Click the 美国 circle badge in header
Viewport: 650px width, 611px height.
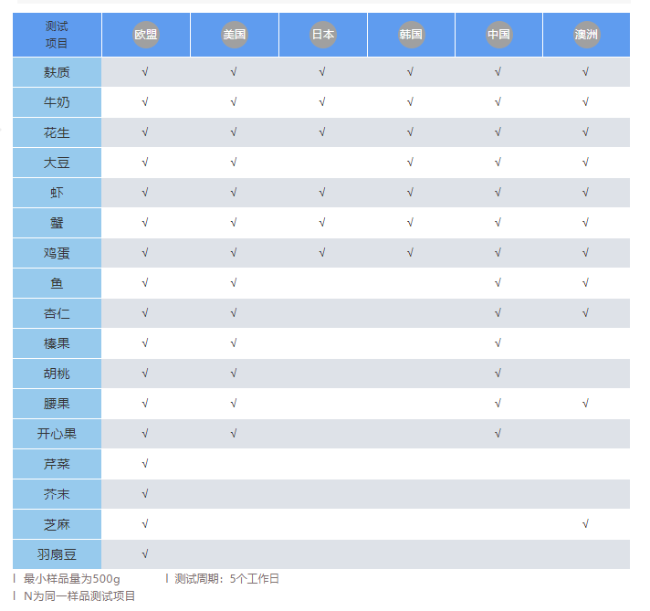pyautogui.click(x=235, y=35)
